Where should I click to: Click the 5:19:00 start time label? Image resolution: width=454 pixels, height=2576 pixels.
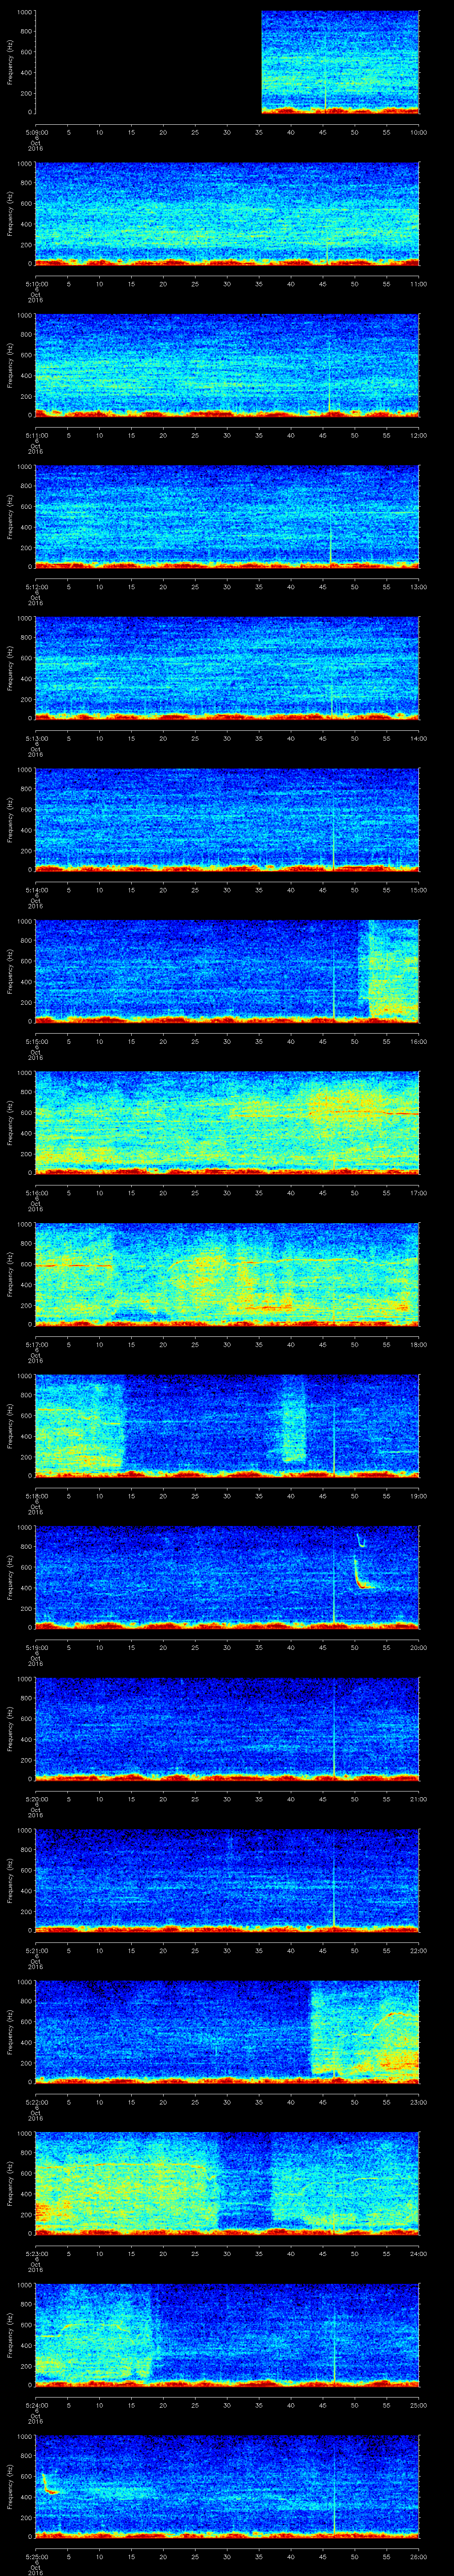(x=36, y=1647)
